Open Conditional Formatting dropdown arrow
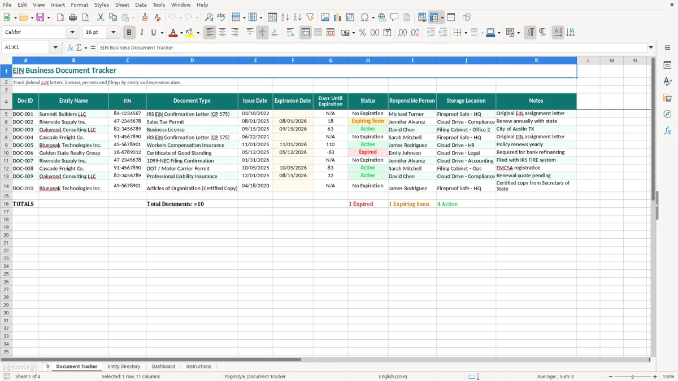 click(x=518, y=33)
